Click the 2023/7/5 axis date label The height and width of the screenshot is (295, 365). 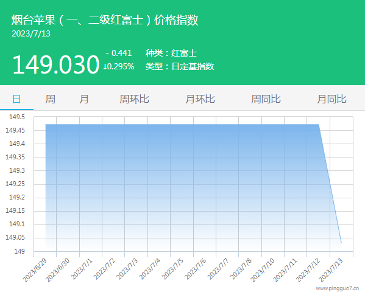pos(173,269)
